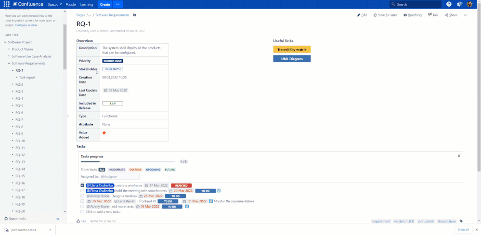Image resolution: width=481 pixels, height=236 pixels.
Task: Open the Spaces dropdown menu
Action: pos(55,5)
